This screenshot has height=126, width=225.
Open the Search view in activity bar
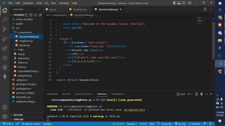point(5,20)
